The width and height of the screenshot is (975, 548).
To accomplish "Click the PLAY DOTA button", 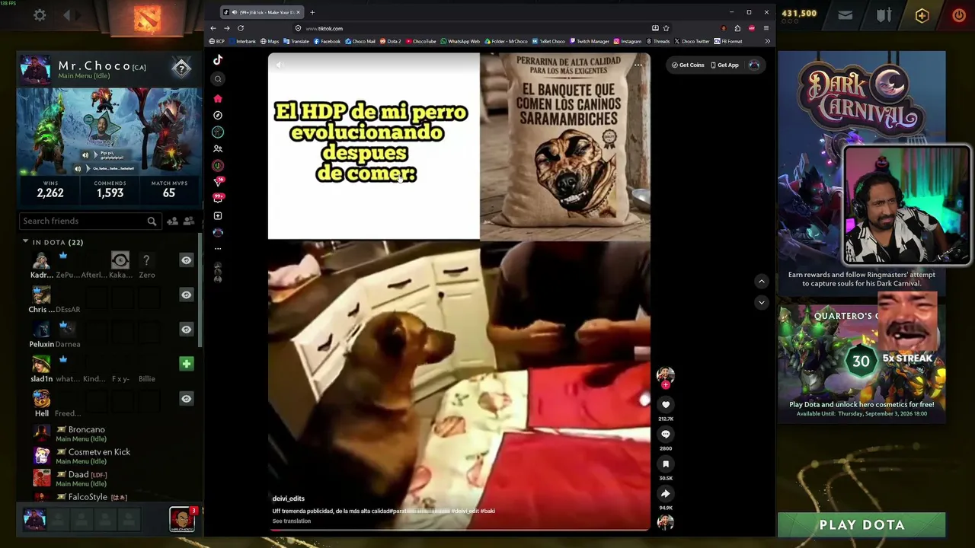I will tap(862, 524).
